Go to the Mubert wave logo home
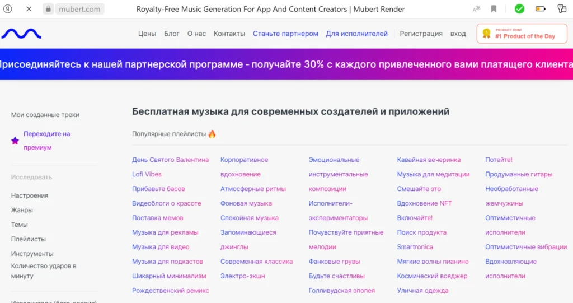This screenshot has height=303, width=573. point(21,34)
